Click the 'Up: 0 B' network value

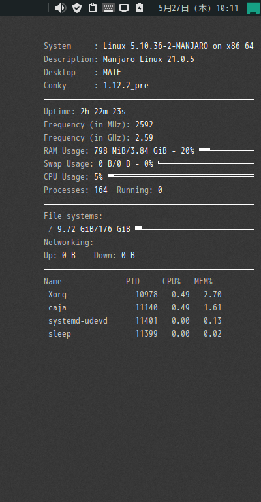(x=60, y=256)
